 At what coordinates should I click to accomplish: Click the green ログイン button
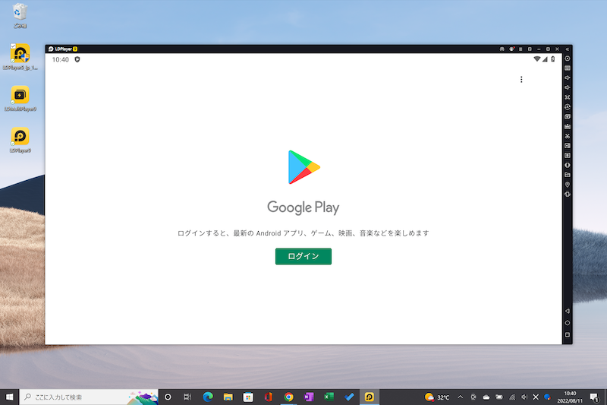303,257
